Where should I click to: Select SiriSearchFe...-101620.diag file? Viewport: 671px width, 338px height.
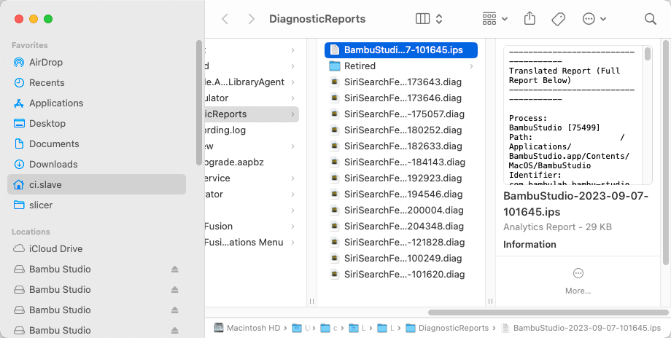click(x=401, y=275)
